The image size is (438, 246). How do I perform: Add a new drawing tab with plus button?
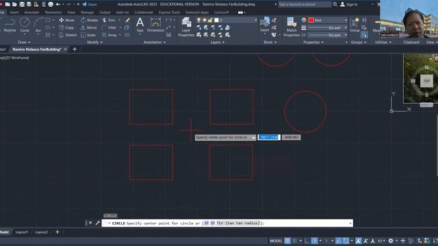[x=75, y=49]
